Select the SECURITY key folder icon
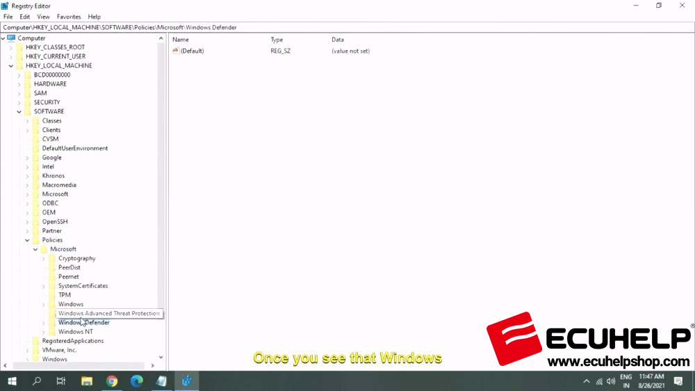The width and height of the screenshot is (695, 391). pyautogui.click(x=28, y=102)
